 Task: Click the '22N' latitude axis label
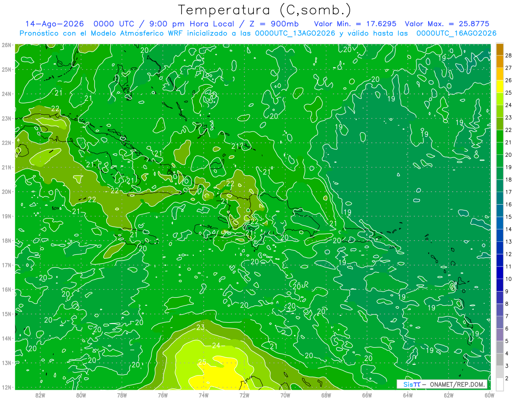pos(6,143)
